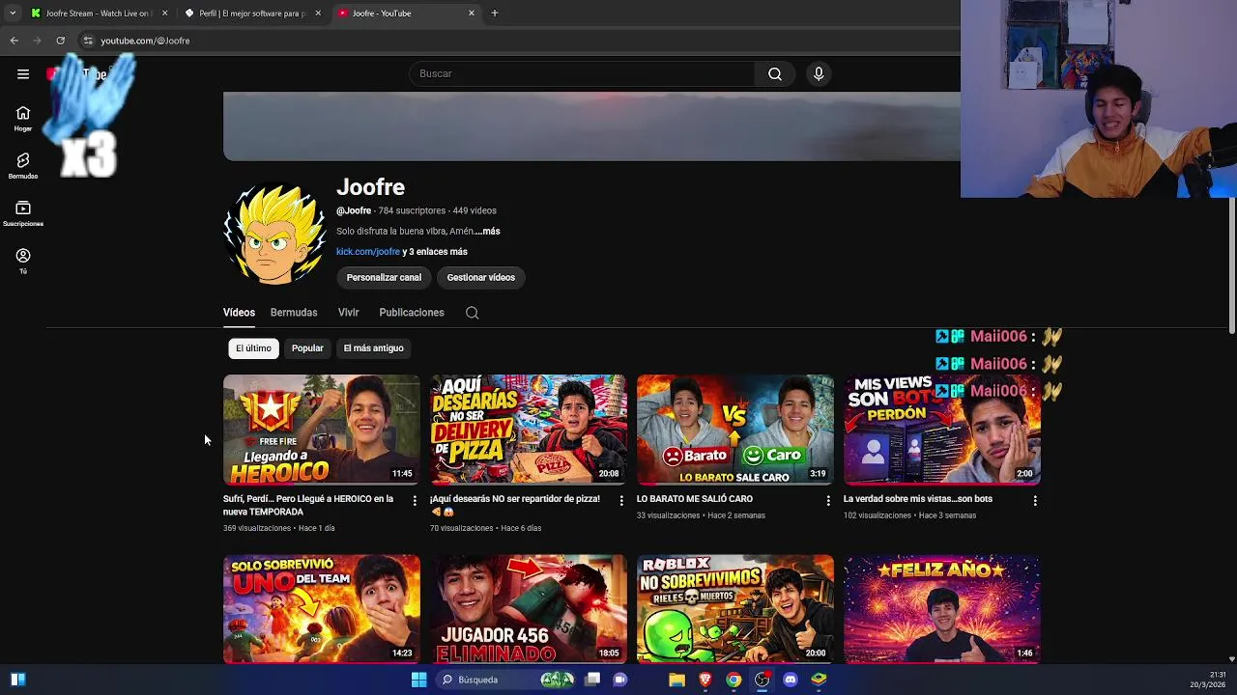1237x695 pixels.
Task: Search within channel magnifier icon
Action: [x=473, y=313]
